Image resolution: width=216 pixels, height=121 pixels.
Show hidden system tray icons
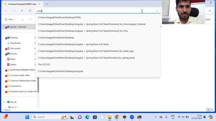point(156,117)
